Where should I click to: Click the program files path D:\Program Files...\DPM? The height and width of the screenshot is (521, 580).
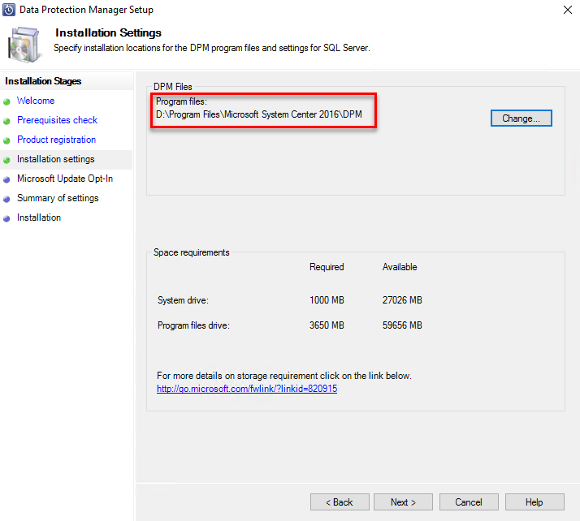click(x=259, y=114)
